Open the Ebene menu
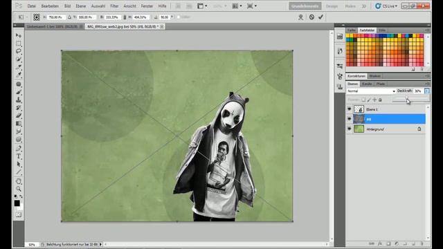This screenshot has width=443, height=249. click(x=80, y=6)
